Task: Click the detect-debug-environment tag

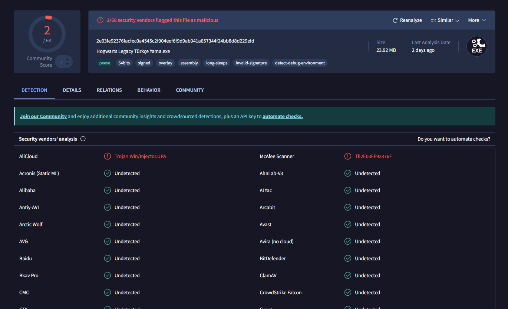Action: pos(300,63)
